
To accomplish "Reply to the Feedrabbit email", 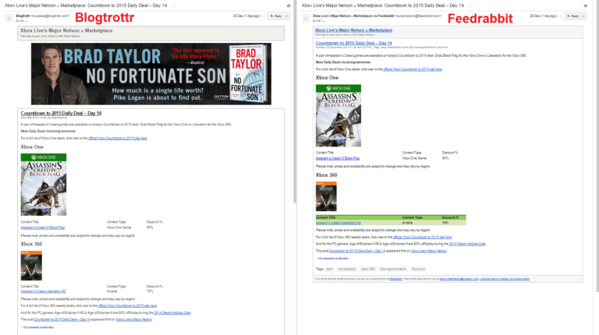I will click(572, 16).
